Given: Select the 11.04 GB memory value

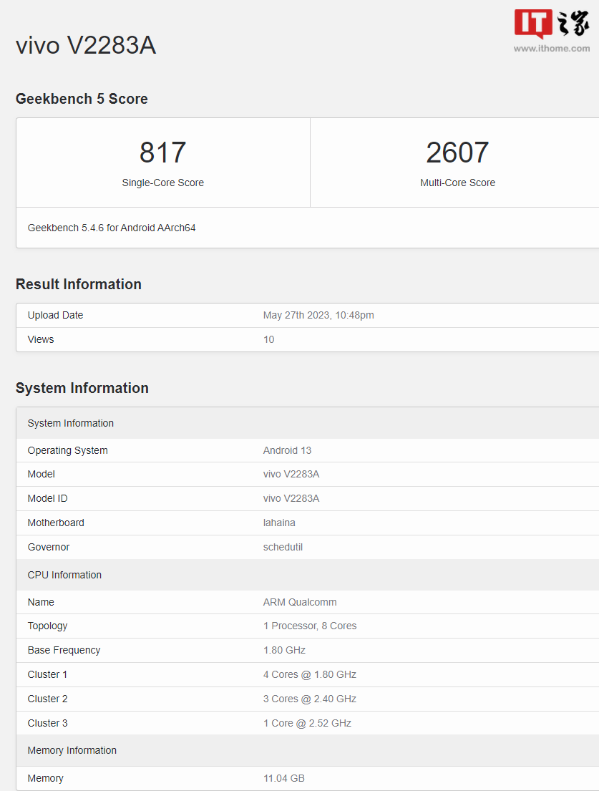Looking at the screenshot, I should coord(284,778).
